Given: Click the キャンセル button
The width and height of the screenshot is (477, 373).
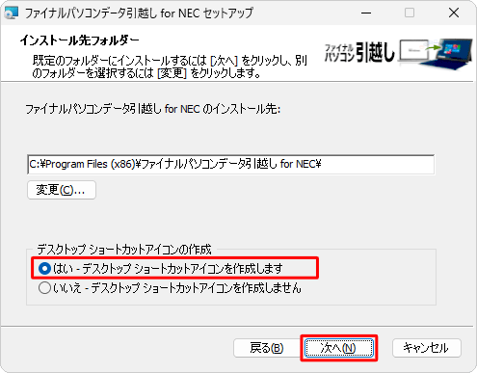Looking at the screenshot, I should 427,348.
